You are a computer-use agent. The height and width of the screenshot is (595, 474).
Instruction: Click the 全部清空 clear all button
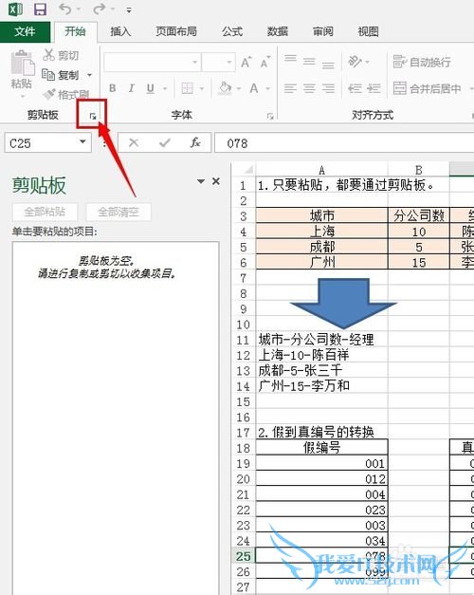118,212
